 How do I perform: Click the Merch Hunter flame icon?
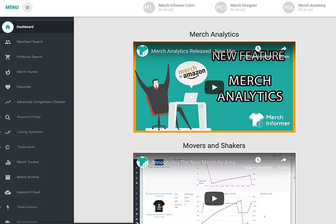(8, 72)
